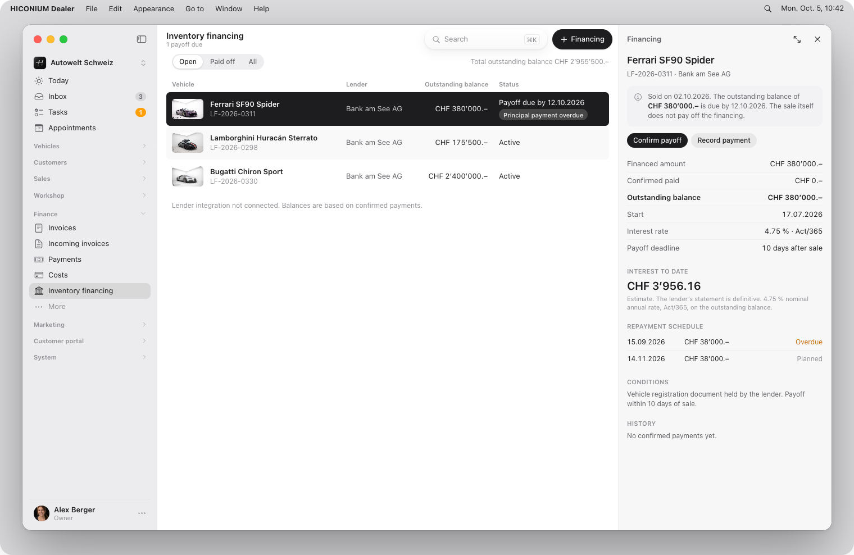
Task: Open Payments under Finance
Action: [90, 260]
